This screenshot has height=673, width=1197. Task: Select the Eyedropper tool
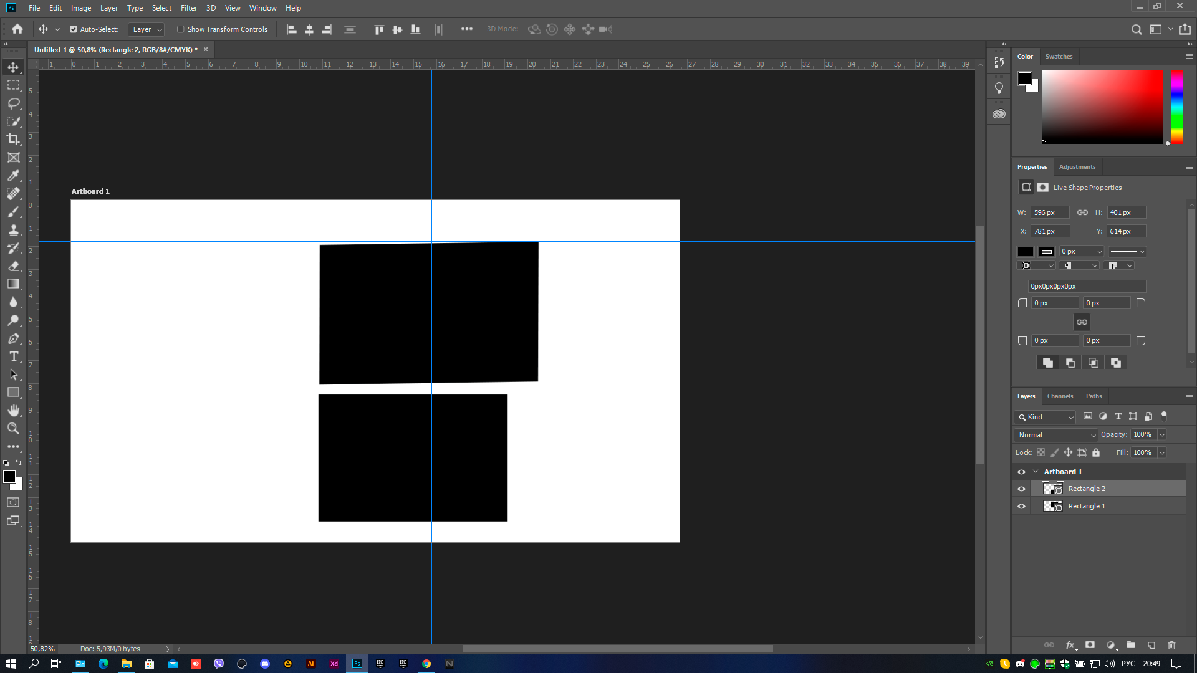point(13,176)
